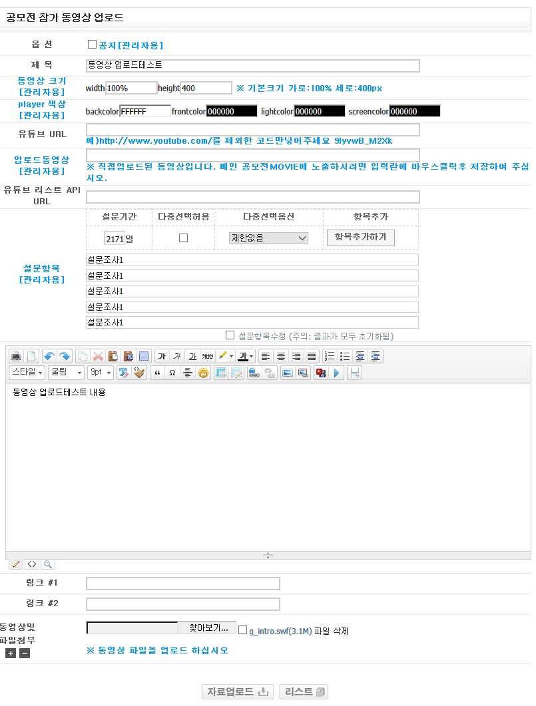
Task: Click the redo arrow icon
Action: coord(65,356)
